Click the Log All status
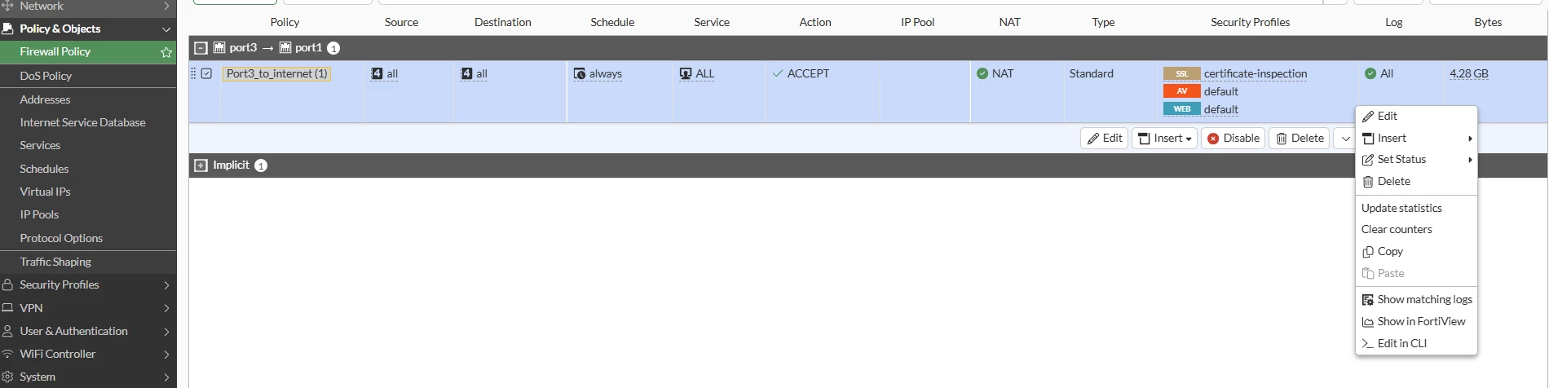Screen dimensions: 1549x388 pyautogui.click(x=1379, y=73)
